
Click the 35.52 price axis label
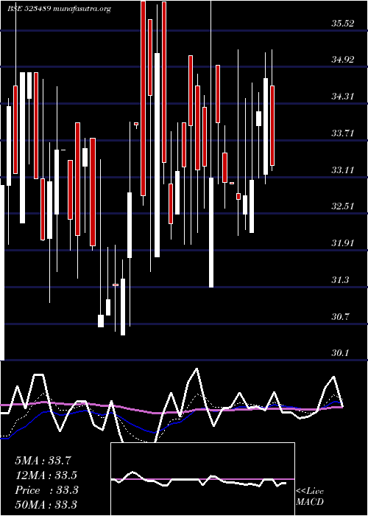point(343,24)
